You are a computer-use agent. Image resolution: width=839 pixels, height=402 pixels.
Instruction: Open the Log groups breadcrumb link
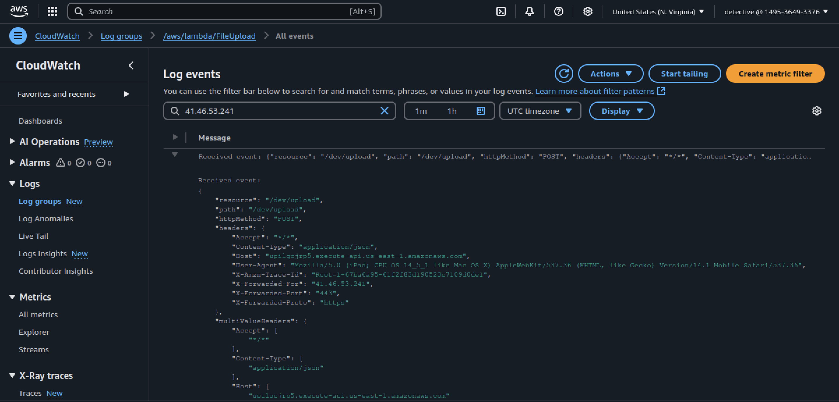pos(121,36)
